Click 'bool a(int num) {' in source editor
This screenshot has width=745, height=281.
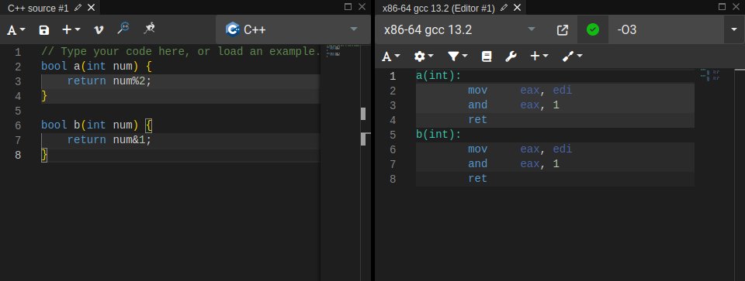click(96, 66)
